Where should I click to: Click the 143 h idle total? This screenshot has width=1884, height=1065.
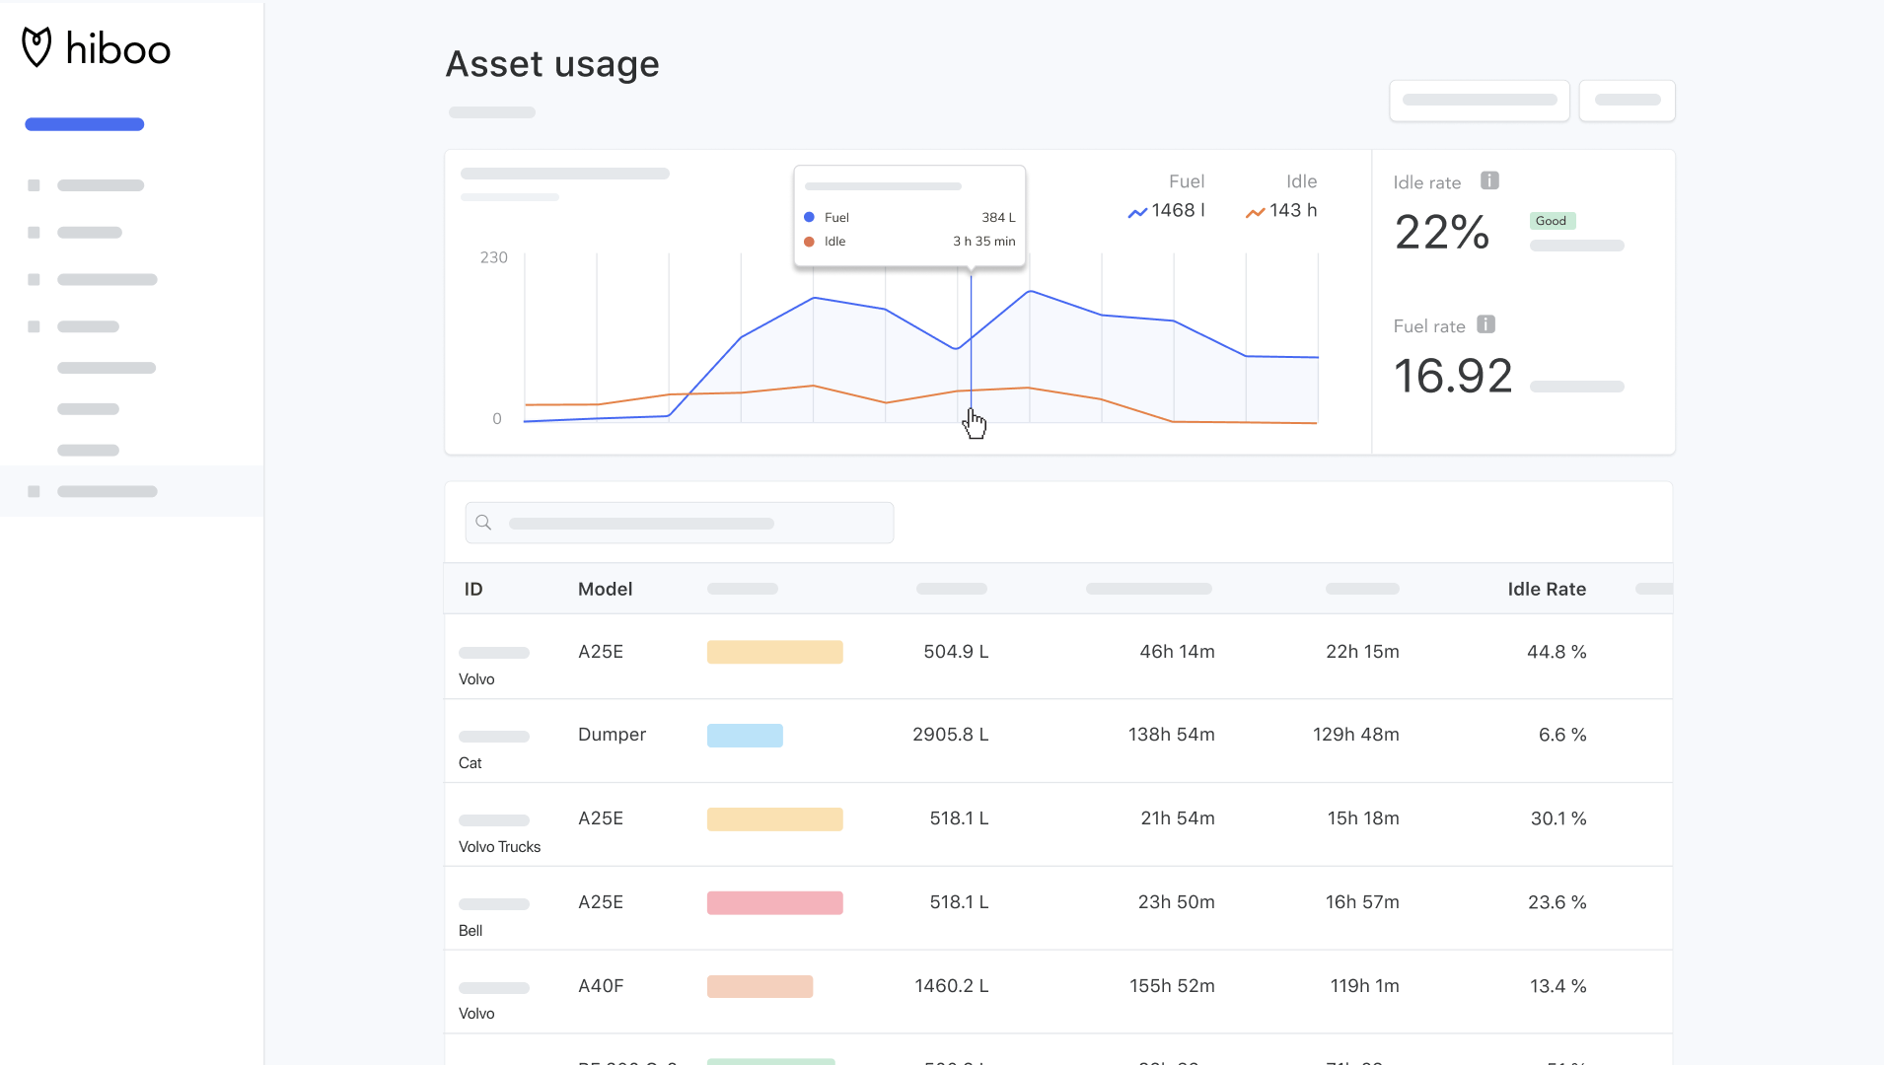coord(1293,211)
